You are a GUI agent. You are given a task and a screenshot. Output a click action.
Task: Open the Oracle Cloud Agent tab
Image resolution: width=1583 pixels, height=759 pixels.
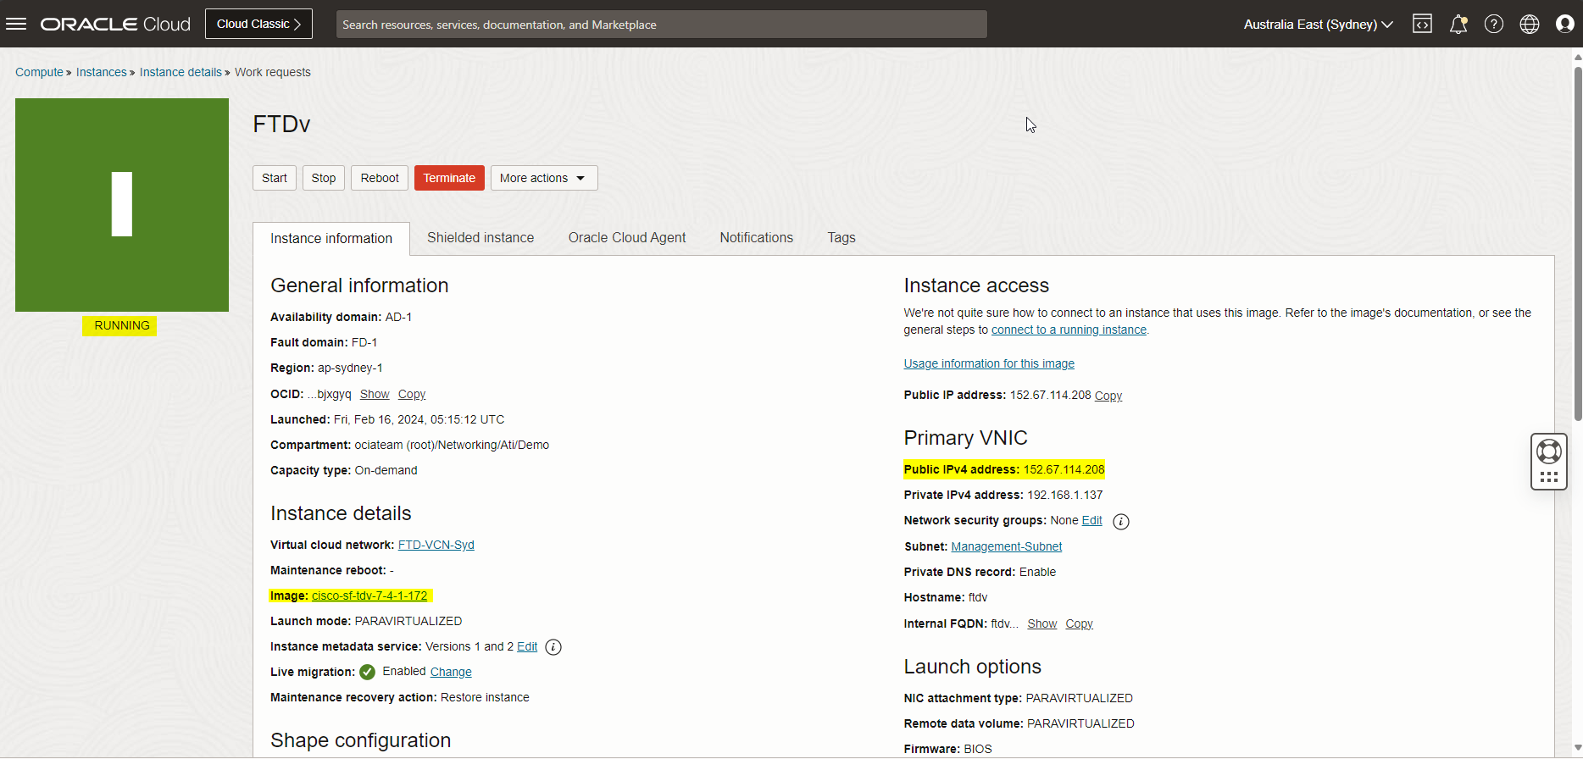(x=626, y=238)
